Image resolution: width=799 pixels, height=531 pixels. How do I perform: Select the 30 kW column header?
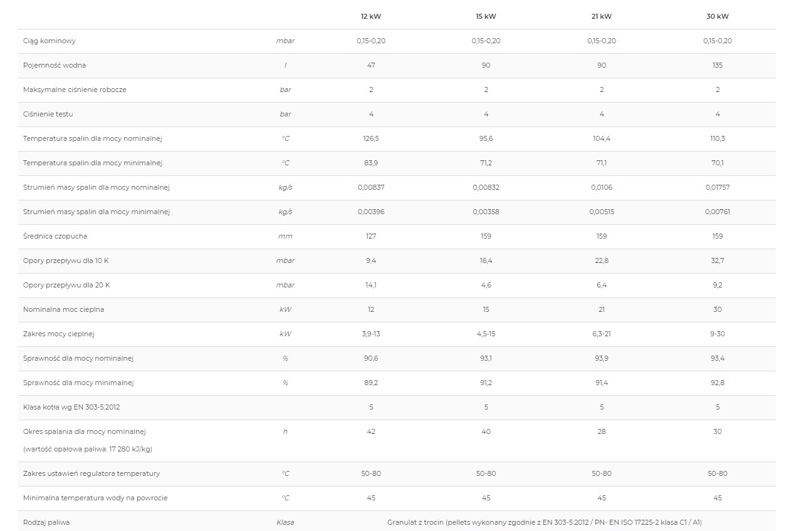coord(718,16)
